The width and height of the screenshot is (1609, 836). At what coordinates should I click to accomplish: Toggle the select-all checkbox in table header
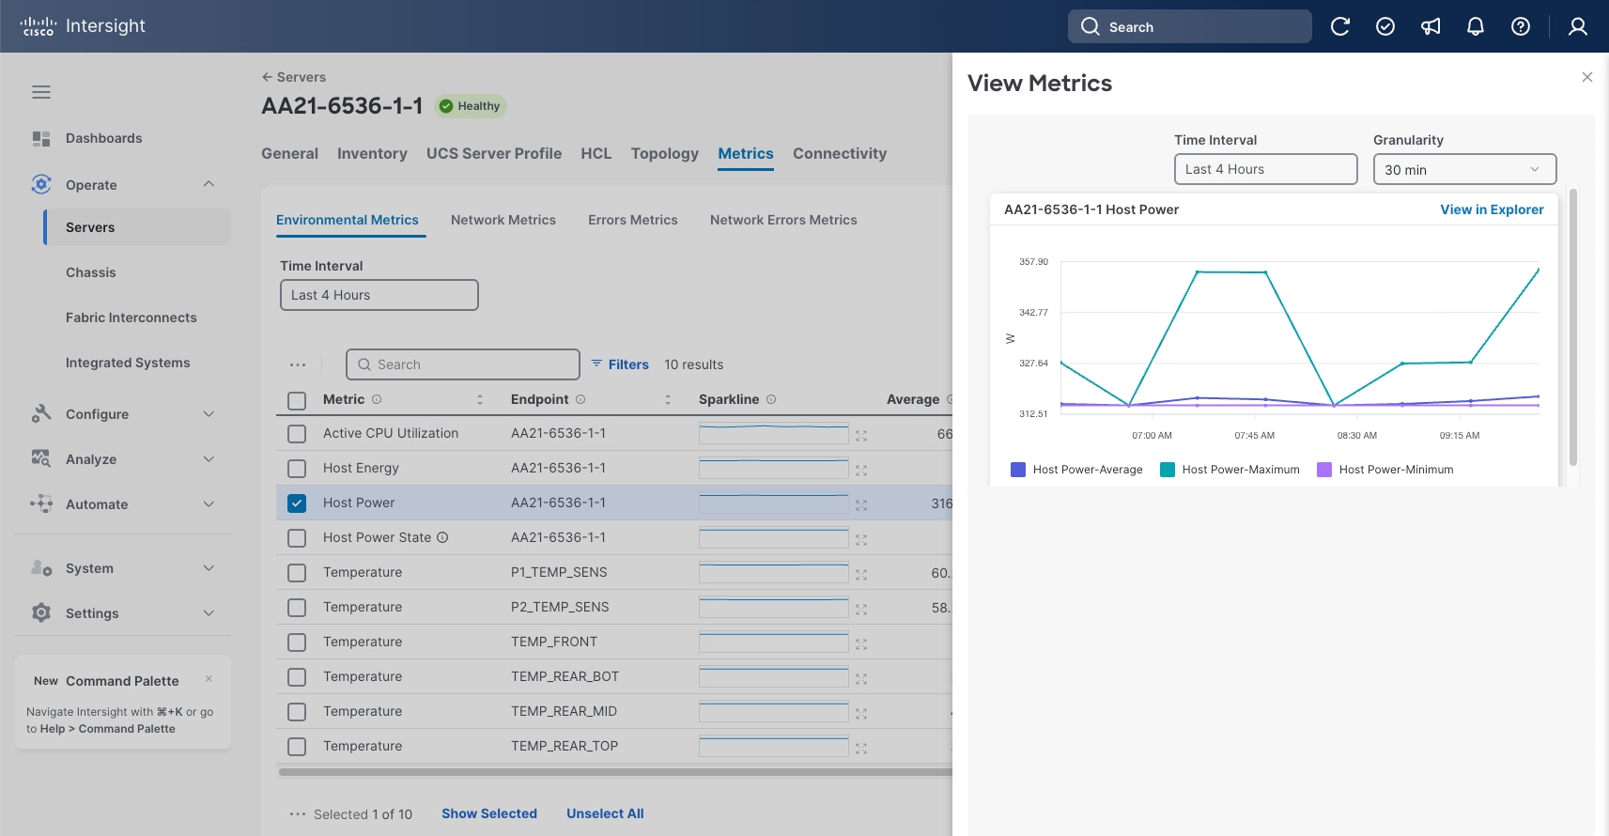pos(297,401)
